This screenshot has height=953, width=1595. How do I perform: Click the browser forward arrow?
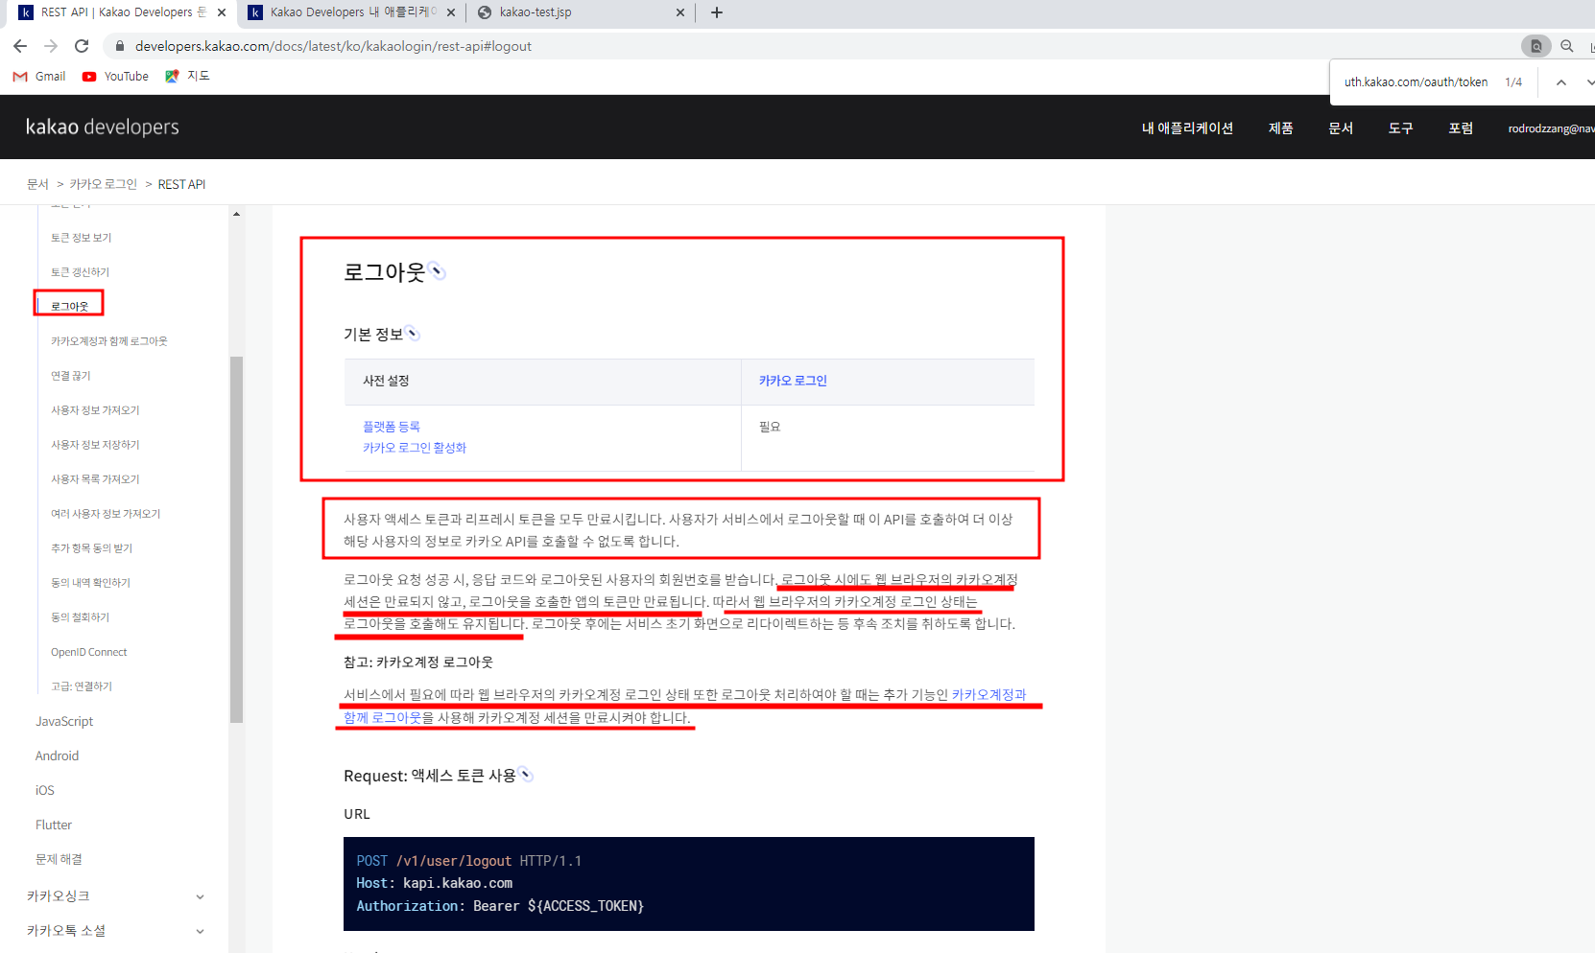point(51,46)
